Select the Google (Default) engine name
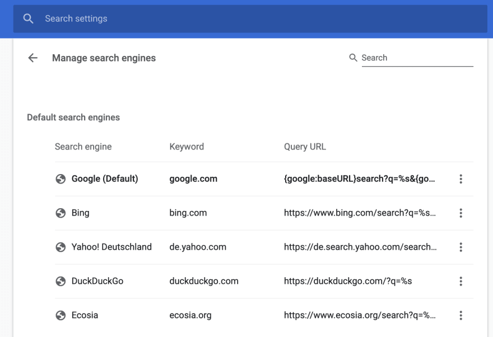The height and width of the screenshot is (337, 493). tap(105, 179)
